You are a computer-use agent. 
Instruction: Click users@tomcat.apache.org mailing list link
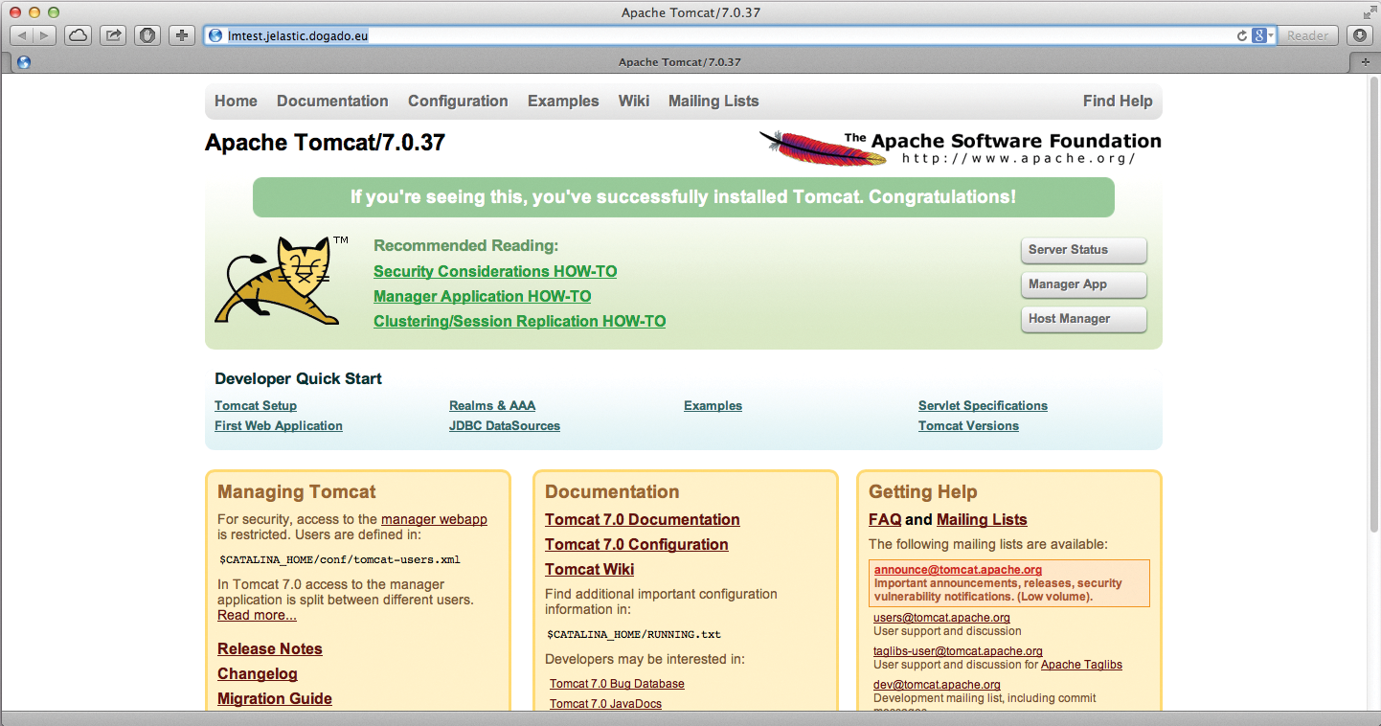point(941,618)
